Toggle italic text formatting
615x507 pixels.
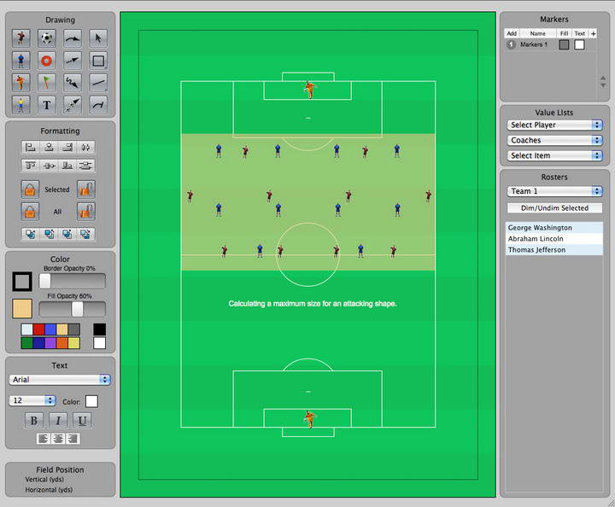click(x=58, y=421)
